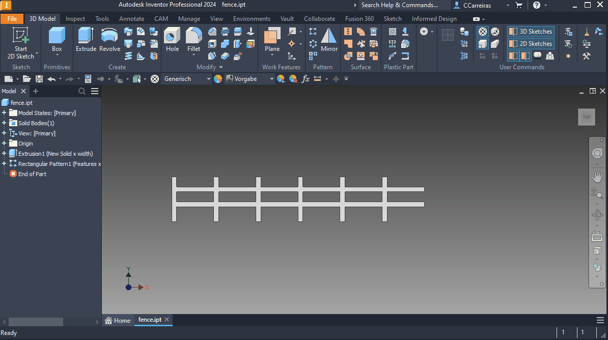This screenshot has width=608, height=340.
Task: Open the Fusion 360 menu tab
Action: coord(360,18)
